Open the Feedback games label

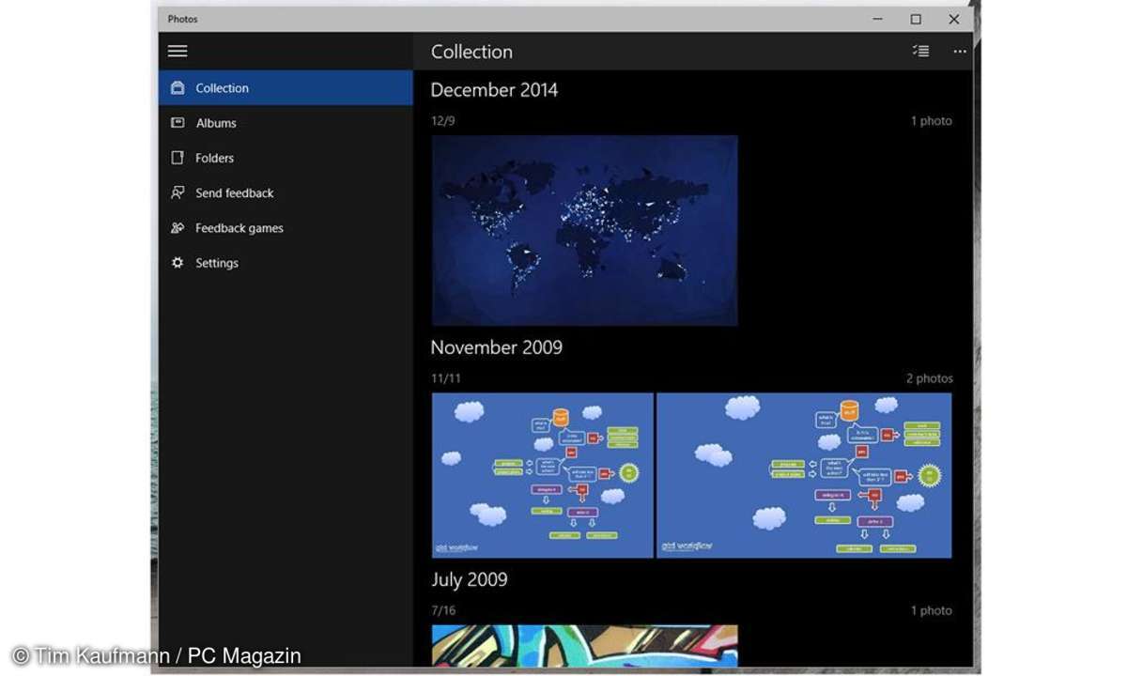point(239,228)
